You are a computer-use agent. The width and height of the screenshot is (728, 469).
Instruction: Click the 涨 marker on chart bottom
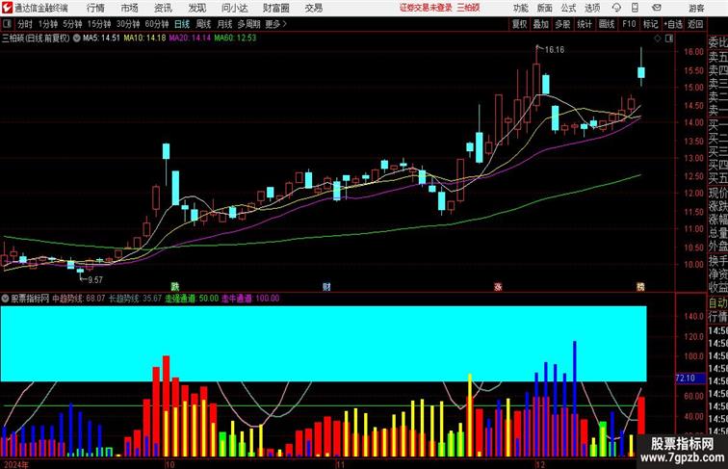[x=498, y=287]
